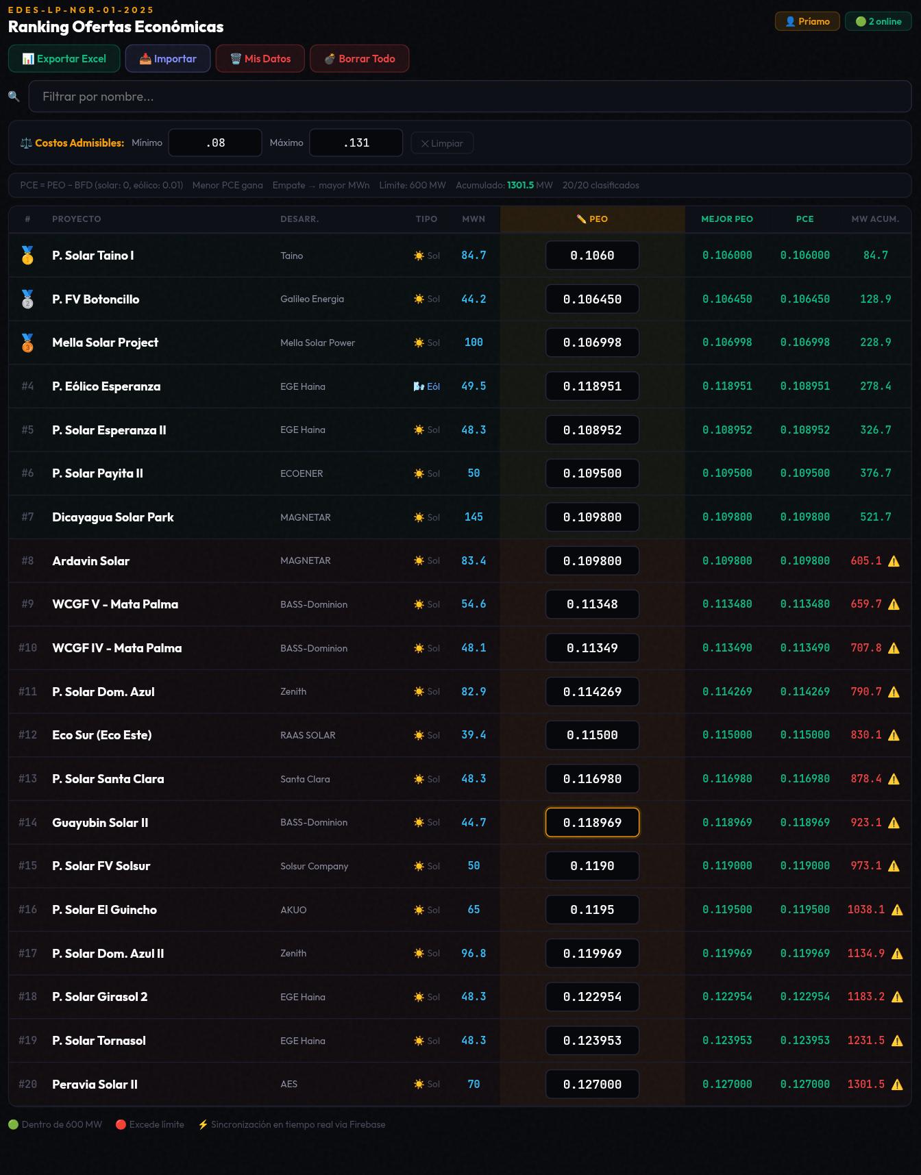Click the Exportar Excel button

pyautogui.click(x=64, y=59)
